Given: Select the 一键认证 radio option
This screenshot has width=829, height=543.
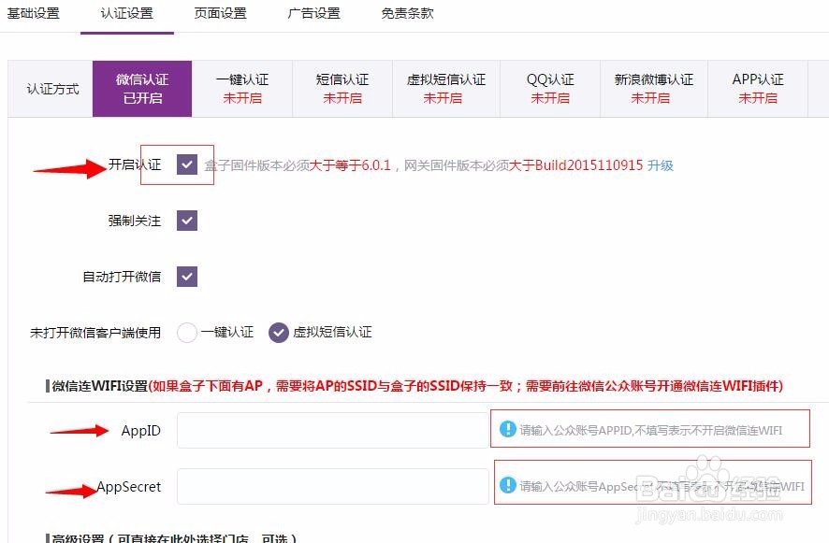Looking at the screenshot, I should point(187,332).
